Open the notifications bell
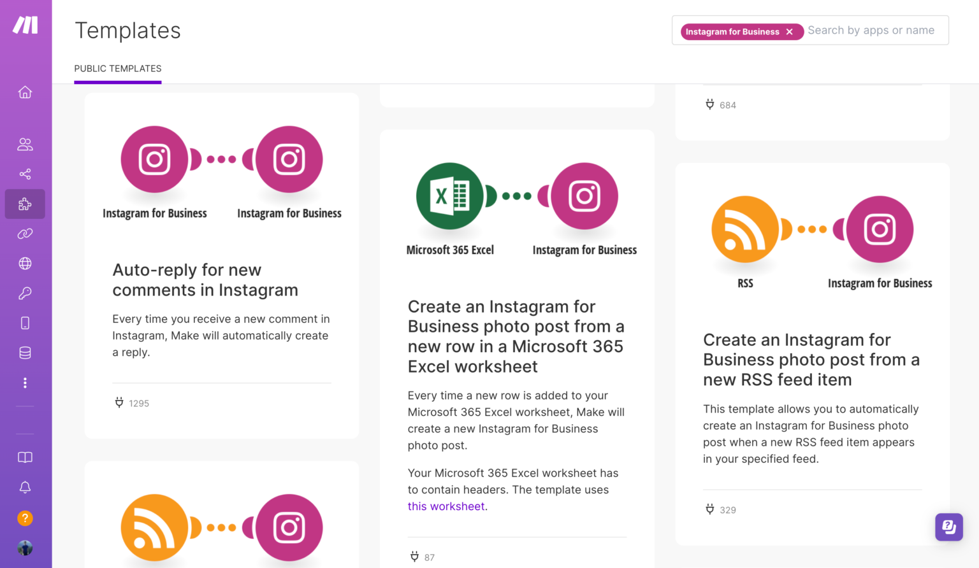The height and width of the screenshot is (568, 979). [x=25, y=487]
